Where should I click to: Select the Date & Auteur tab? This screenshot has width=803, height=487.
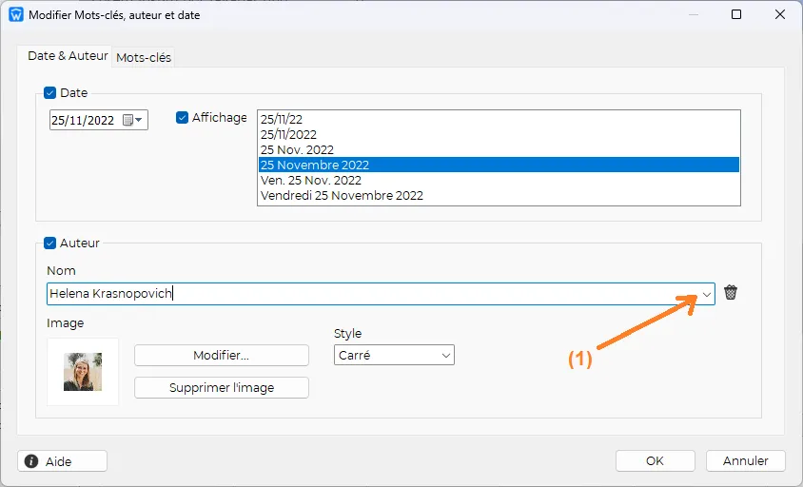pyautogui.click(x=68, y=56)
